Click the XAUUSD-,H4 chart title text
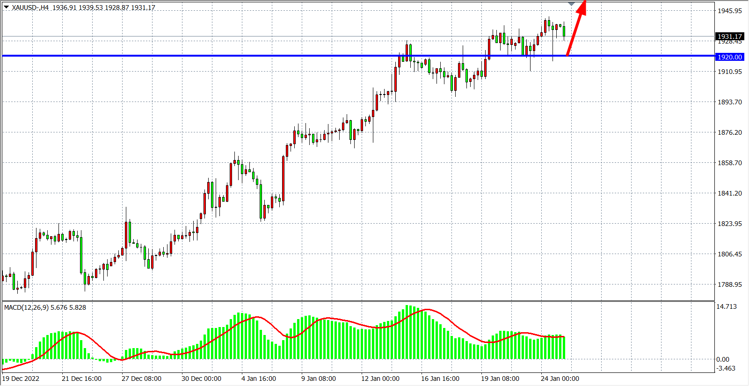The image size is (749, 386). (30, 7)
